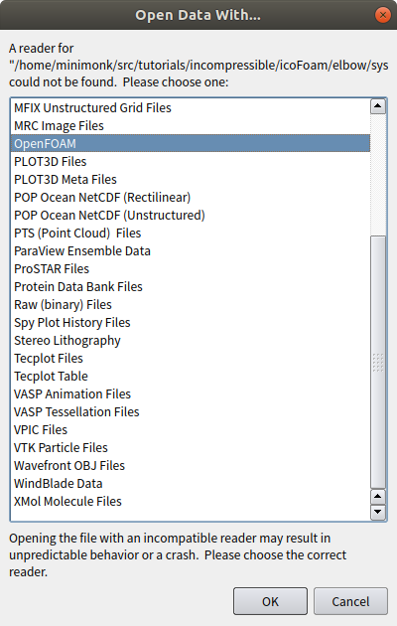Select PTS (Point Cloud) Files
397x626 pixels.
[x=191, y=234]
